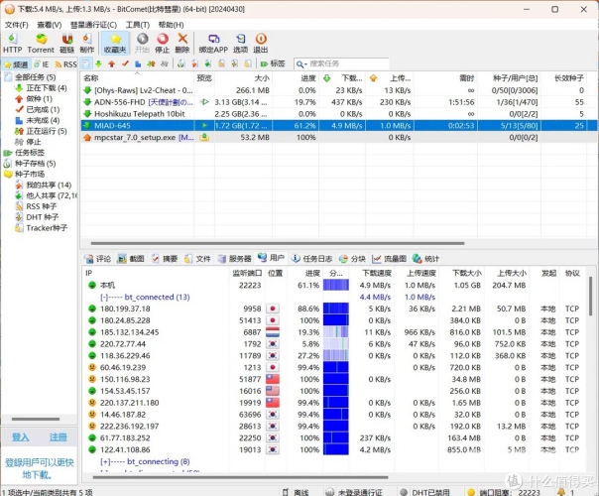This screenshot has height=496, width=599.
Task: Click the preview play icon in ADN-556-FHD row
Action: coord(204,102)
